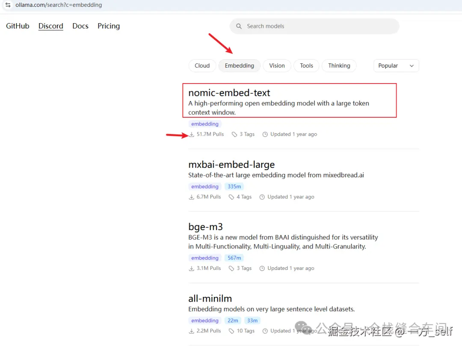Toggle the Thinking filter
Image resolution: width=462 pixels, height=347 pixels.
click(339, 66)
